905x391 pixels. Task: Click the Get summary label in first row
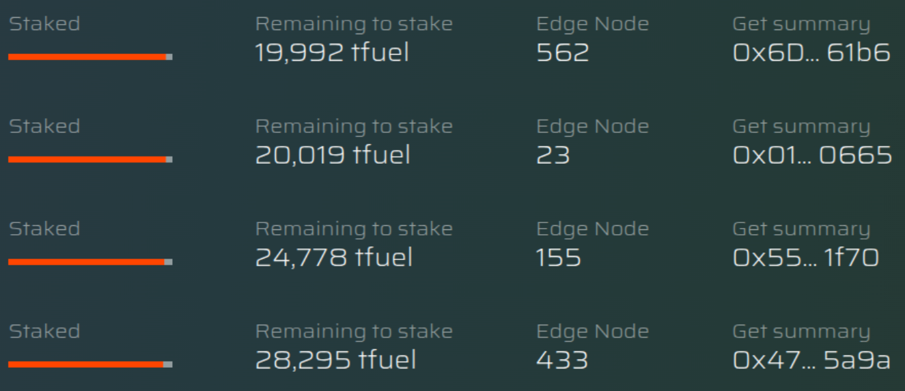[801, 25]
